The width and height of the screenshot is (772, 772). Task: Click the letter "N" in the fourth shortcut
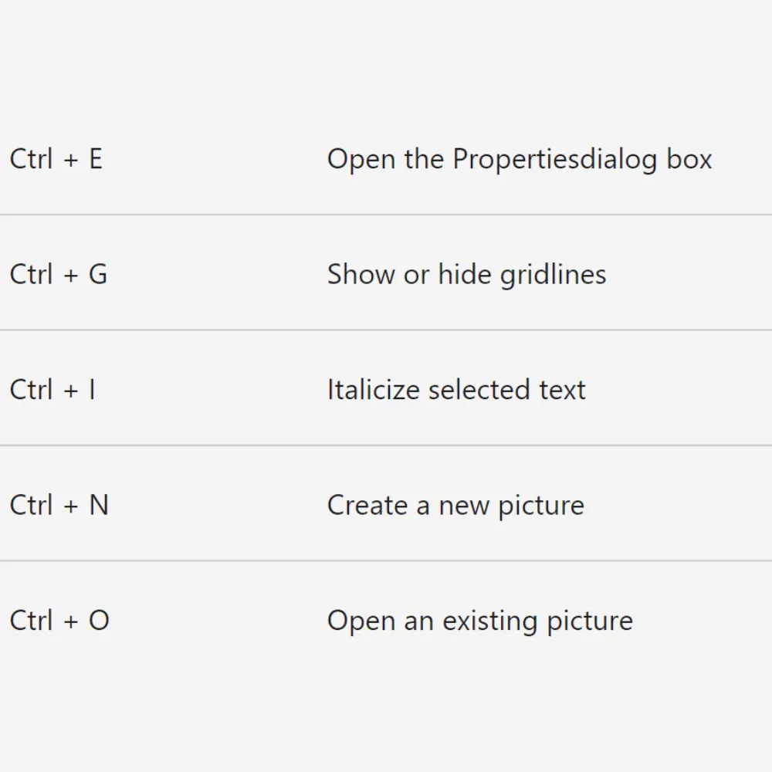click(x=99, y=505)
